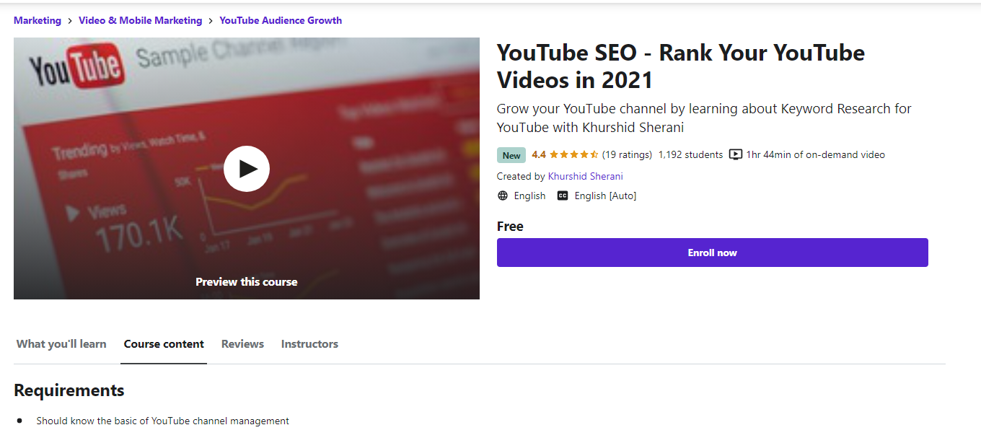Screen dimensions: 981x443
Task: Open Khurshid Sherani instructor link
Action: [x=585, y=176]
